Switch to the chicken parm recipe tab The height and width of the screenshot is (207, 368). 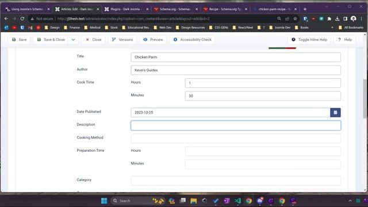274,9
